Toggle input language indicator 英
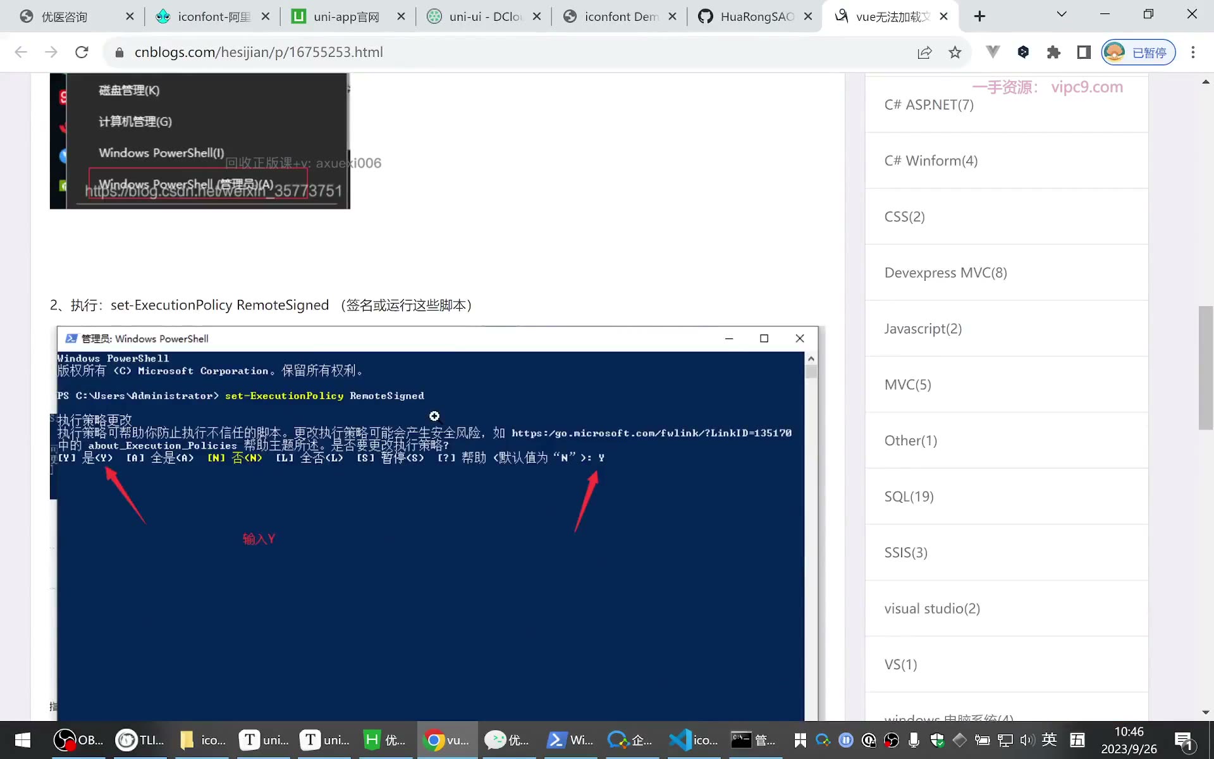 [x=1050, y=739]
